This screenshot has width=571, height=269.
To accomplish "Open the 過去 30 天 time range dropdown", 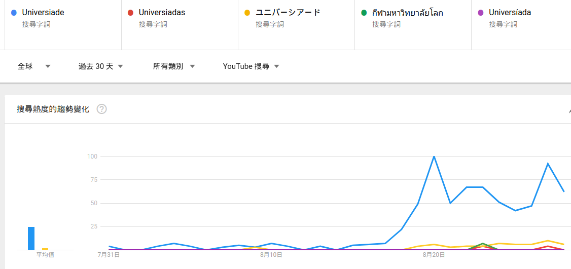I will tap(101, 66).
